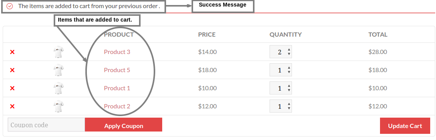The image size is (436, 140).
Task: Click the Update Cart button
Action: (405, 126)
